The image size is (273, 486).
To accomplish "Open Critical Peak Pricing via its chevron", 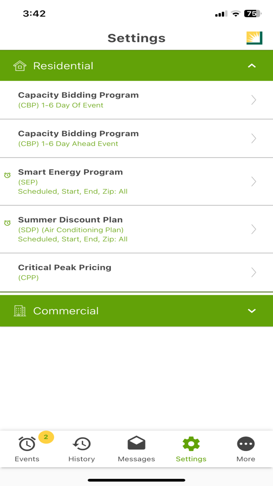I will (x=254, y=272).
